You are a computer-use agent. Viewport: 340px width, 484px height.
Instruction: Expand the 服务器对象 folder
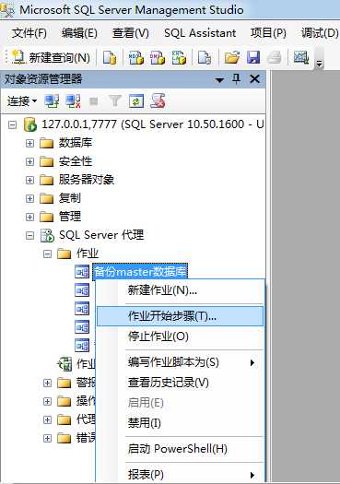(29, 180)
